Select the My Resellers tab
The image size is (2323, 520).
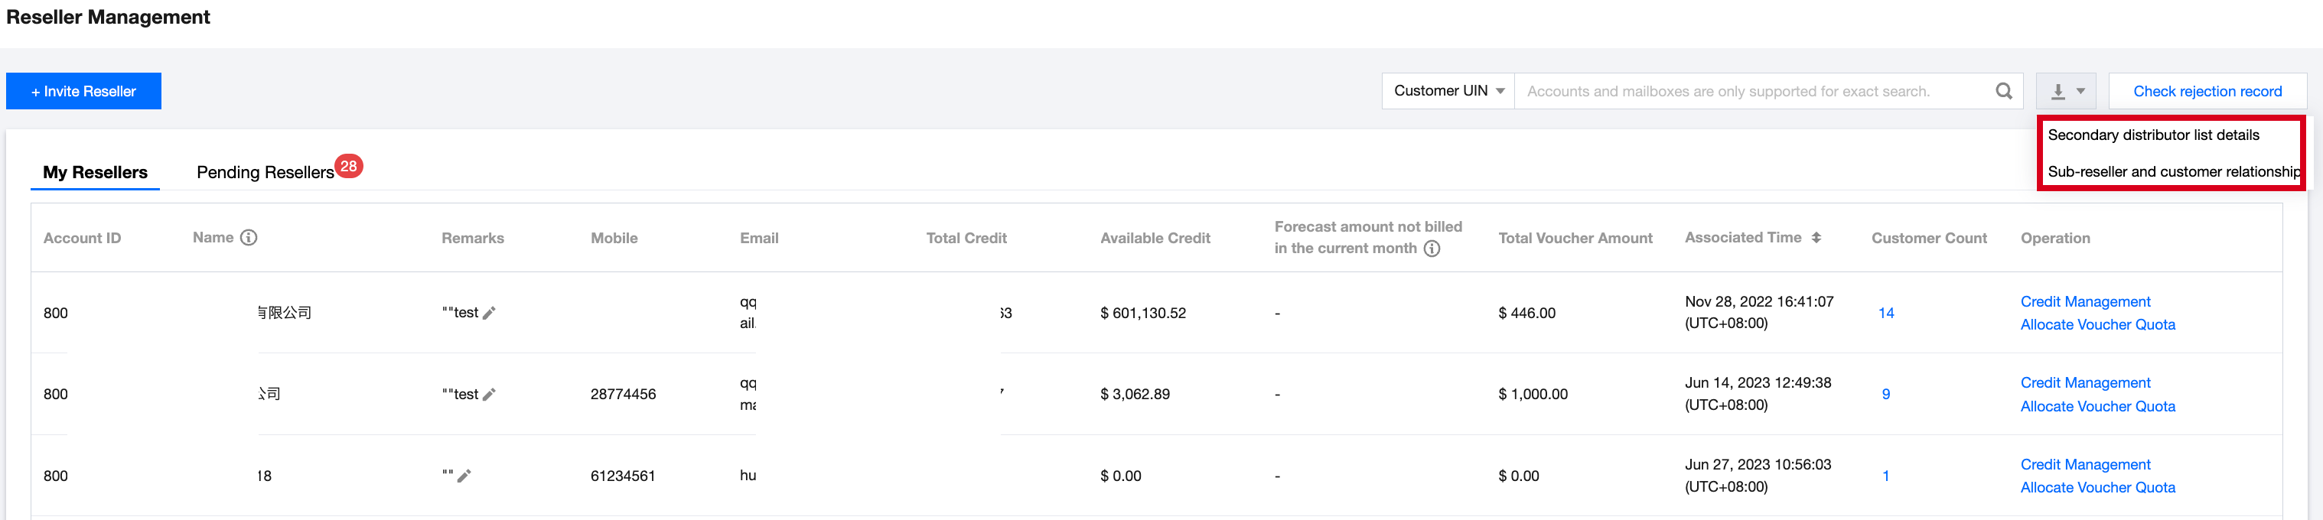coord(95,172)
